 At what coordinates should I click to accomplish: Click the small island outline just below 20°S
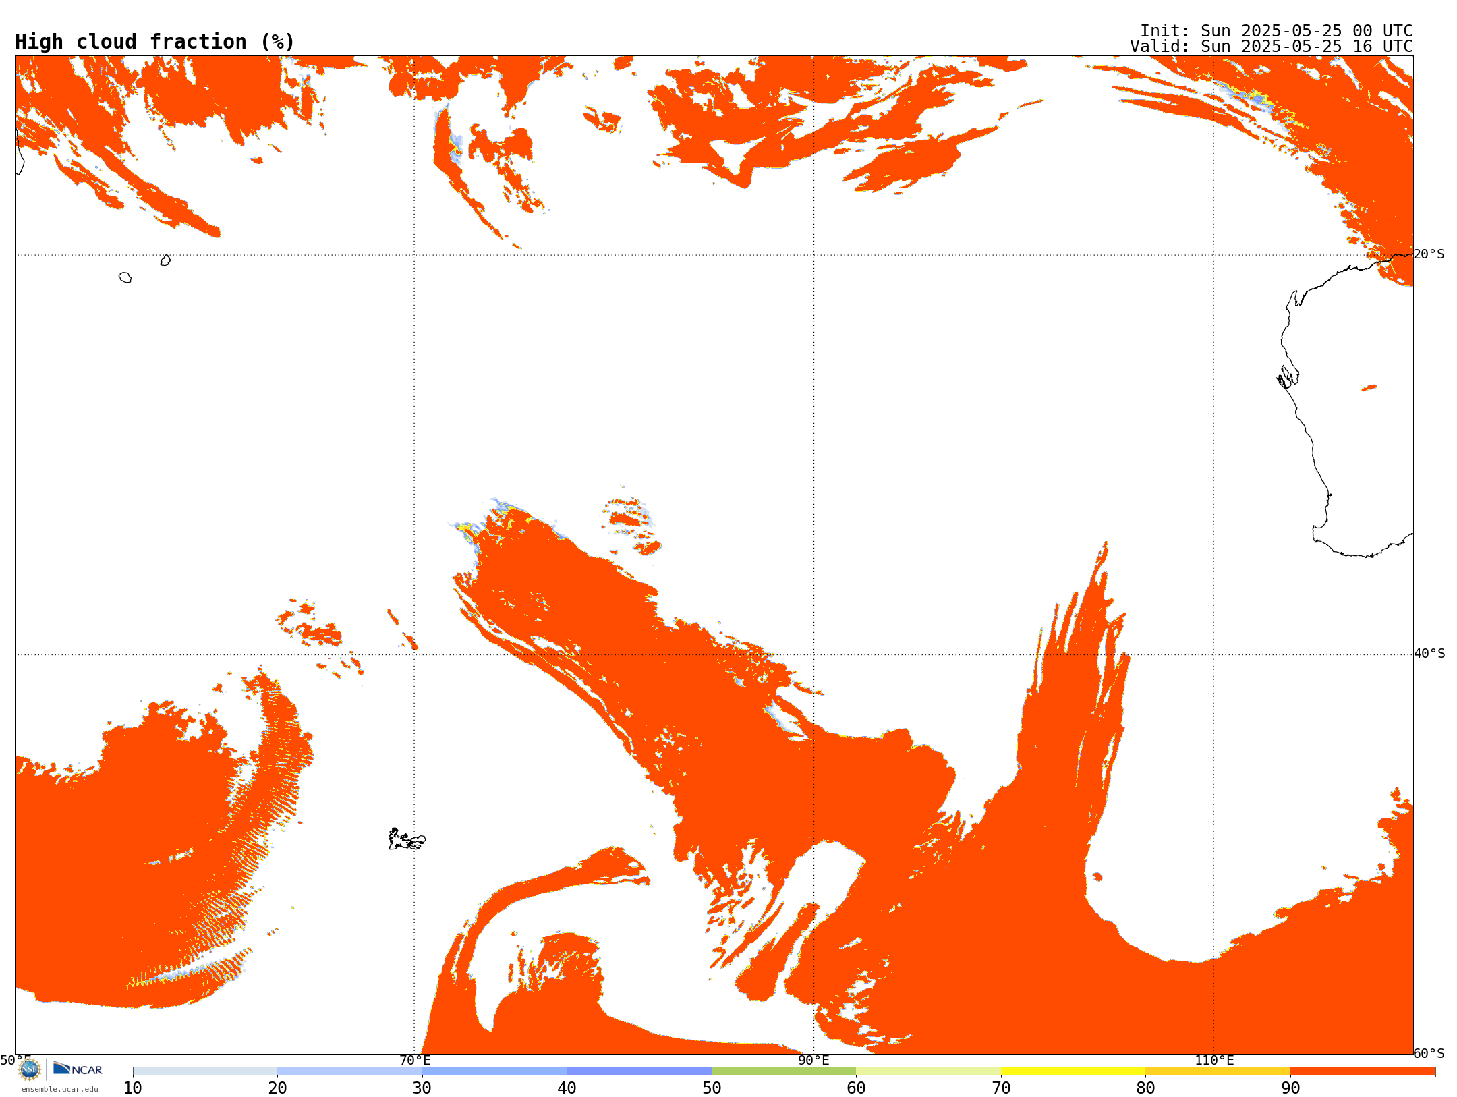click(x=165, y=260)
